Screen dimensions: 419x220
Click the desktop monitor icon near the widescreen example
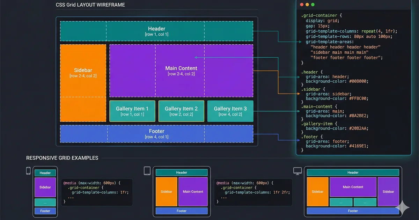298,170
